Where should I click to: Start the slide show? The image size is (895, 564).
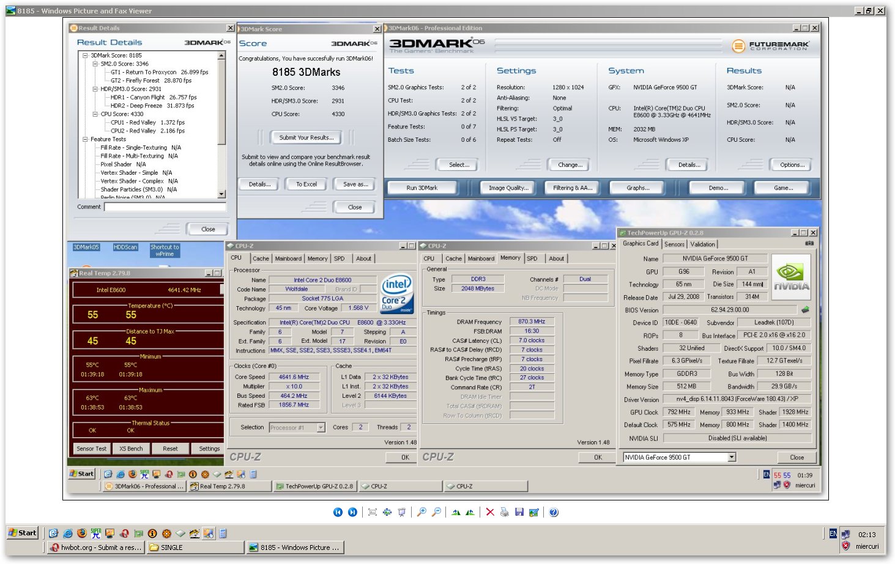coord(401,512)
